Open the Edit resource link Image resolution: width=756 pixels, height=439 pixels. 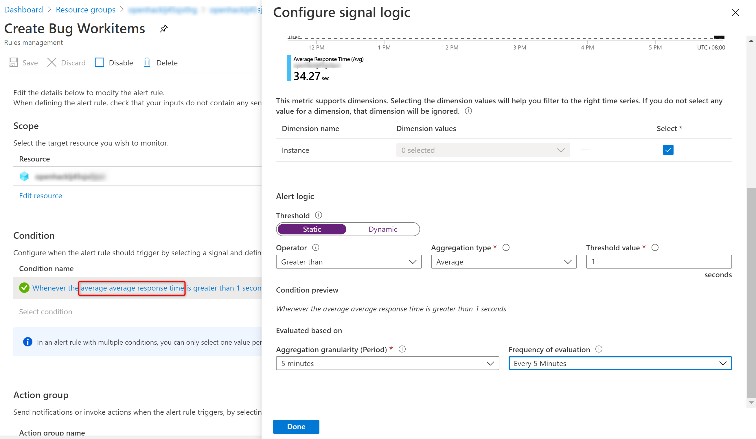tap(41, 196)
